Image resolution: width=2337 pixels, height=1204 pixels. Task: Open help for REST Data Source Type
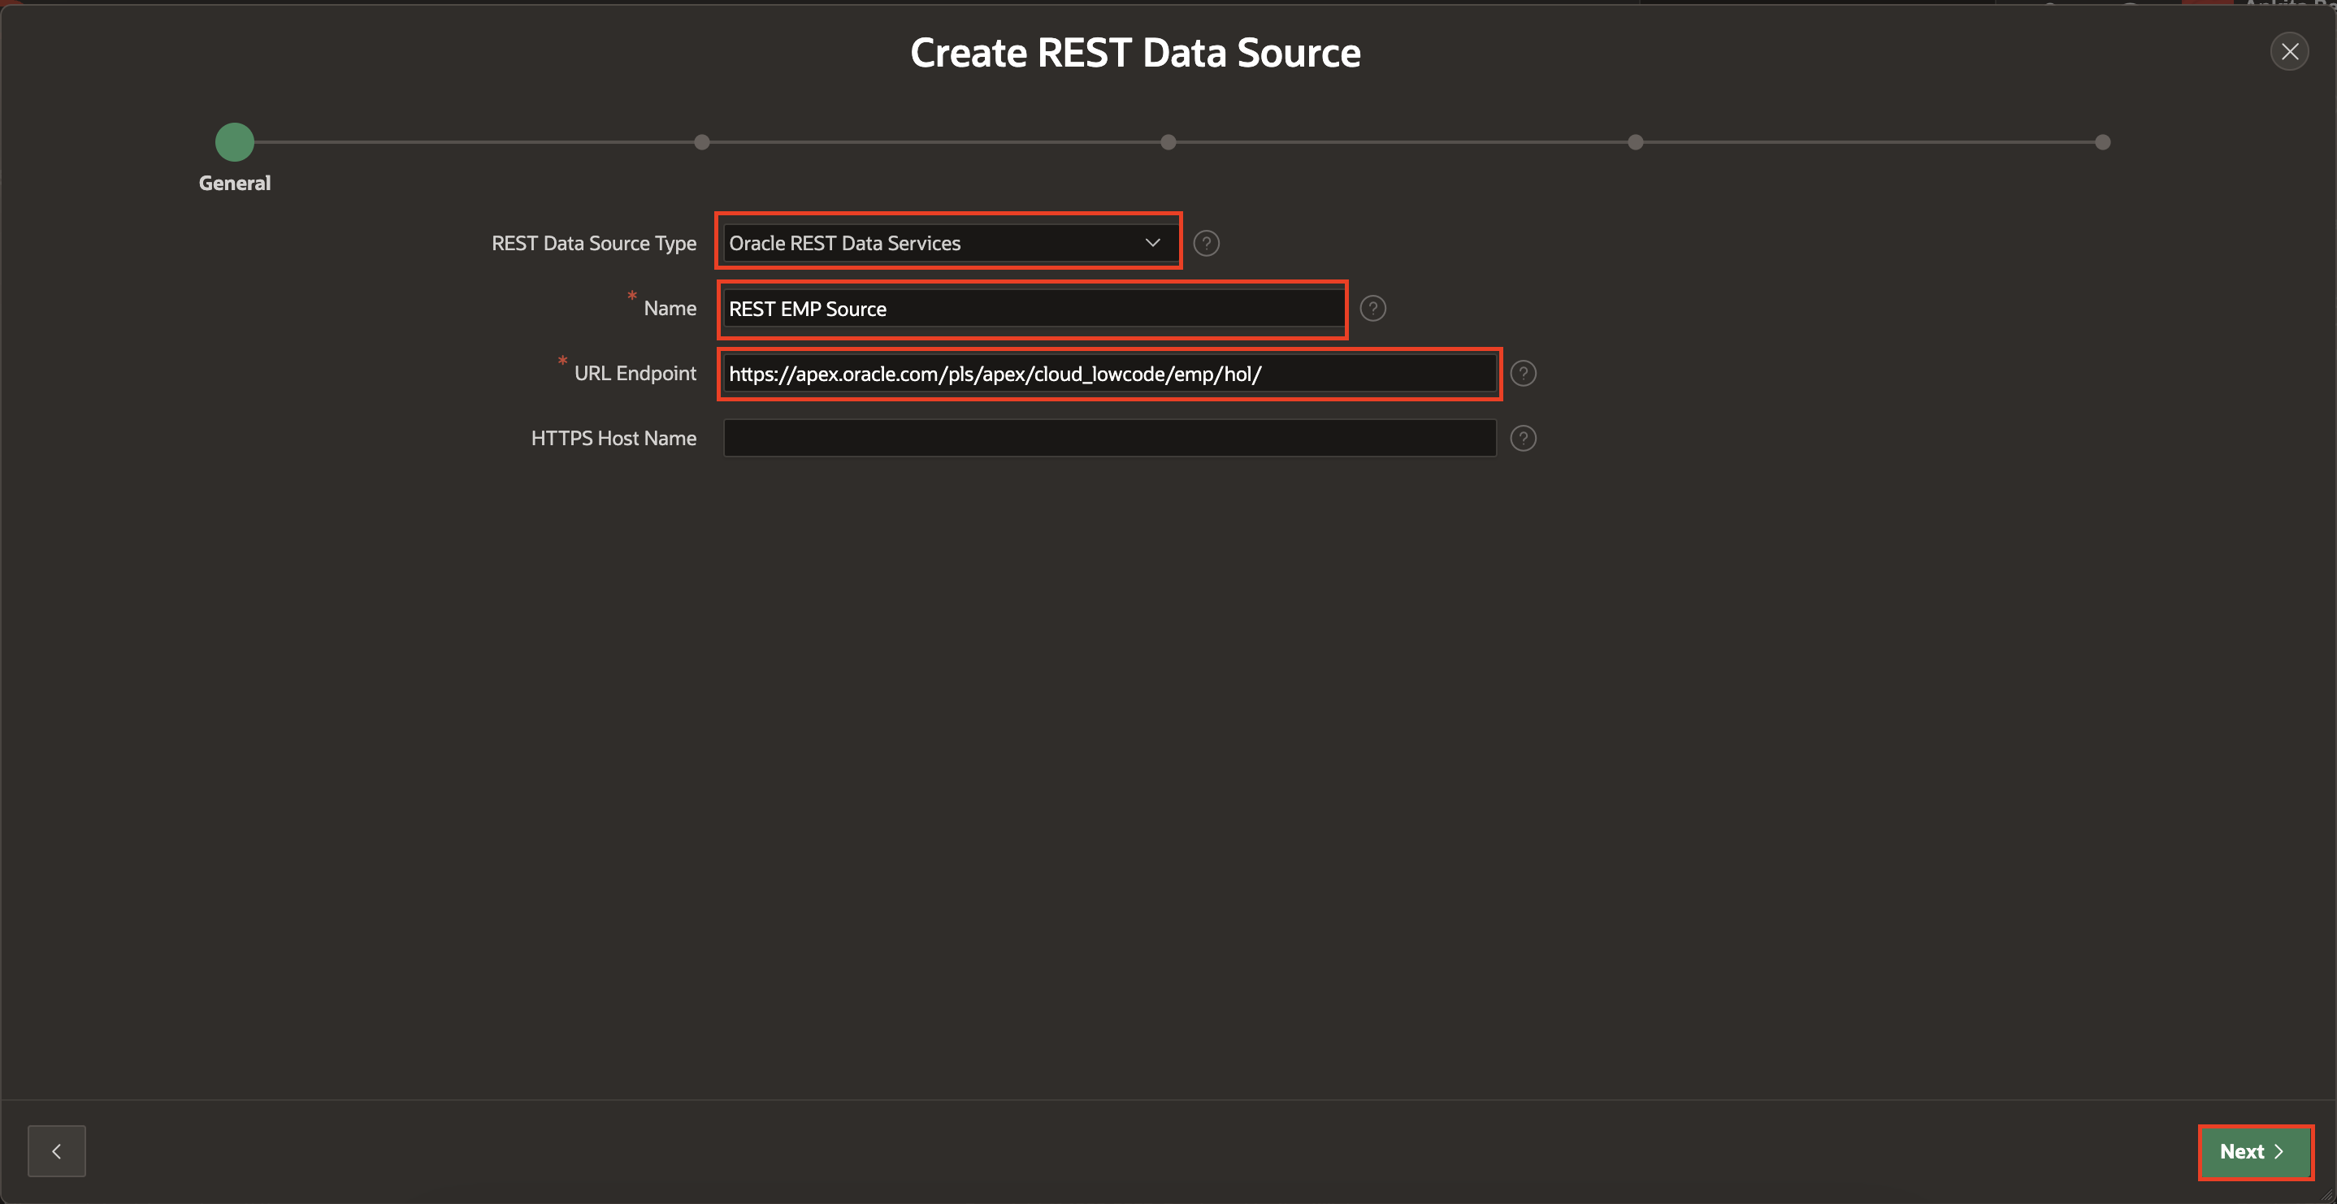click(x=1206, y=243)
